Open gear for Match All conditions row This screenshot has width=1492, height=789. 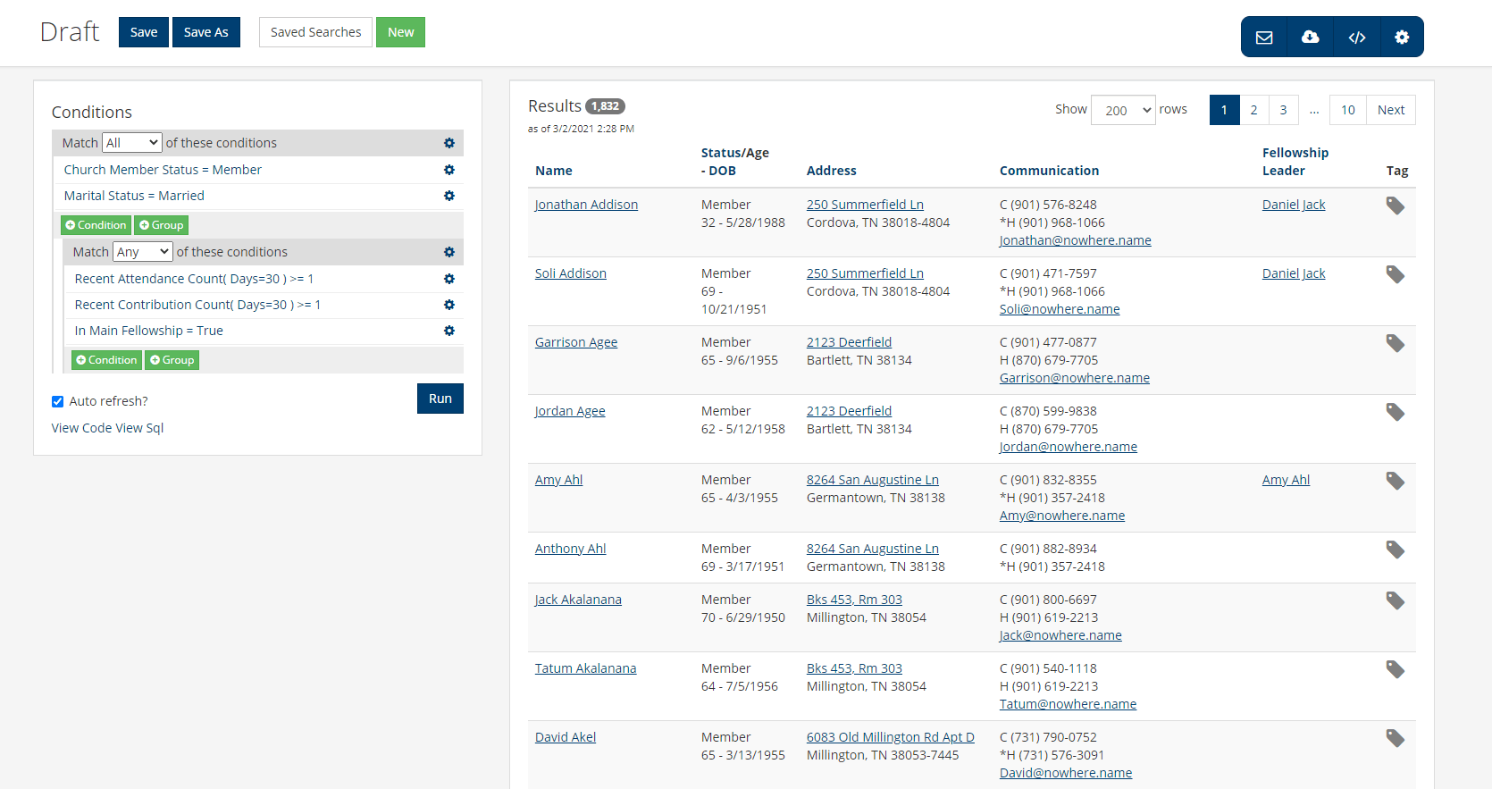(x=449, y=143)
